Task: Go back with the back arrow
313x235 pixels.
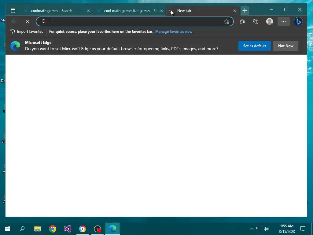Action: pos(14,21)
